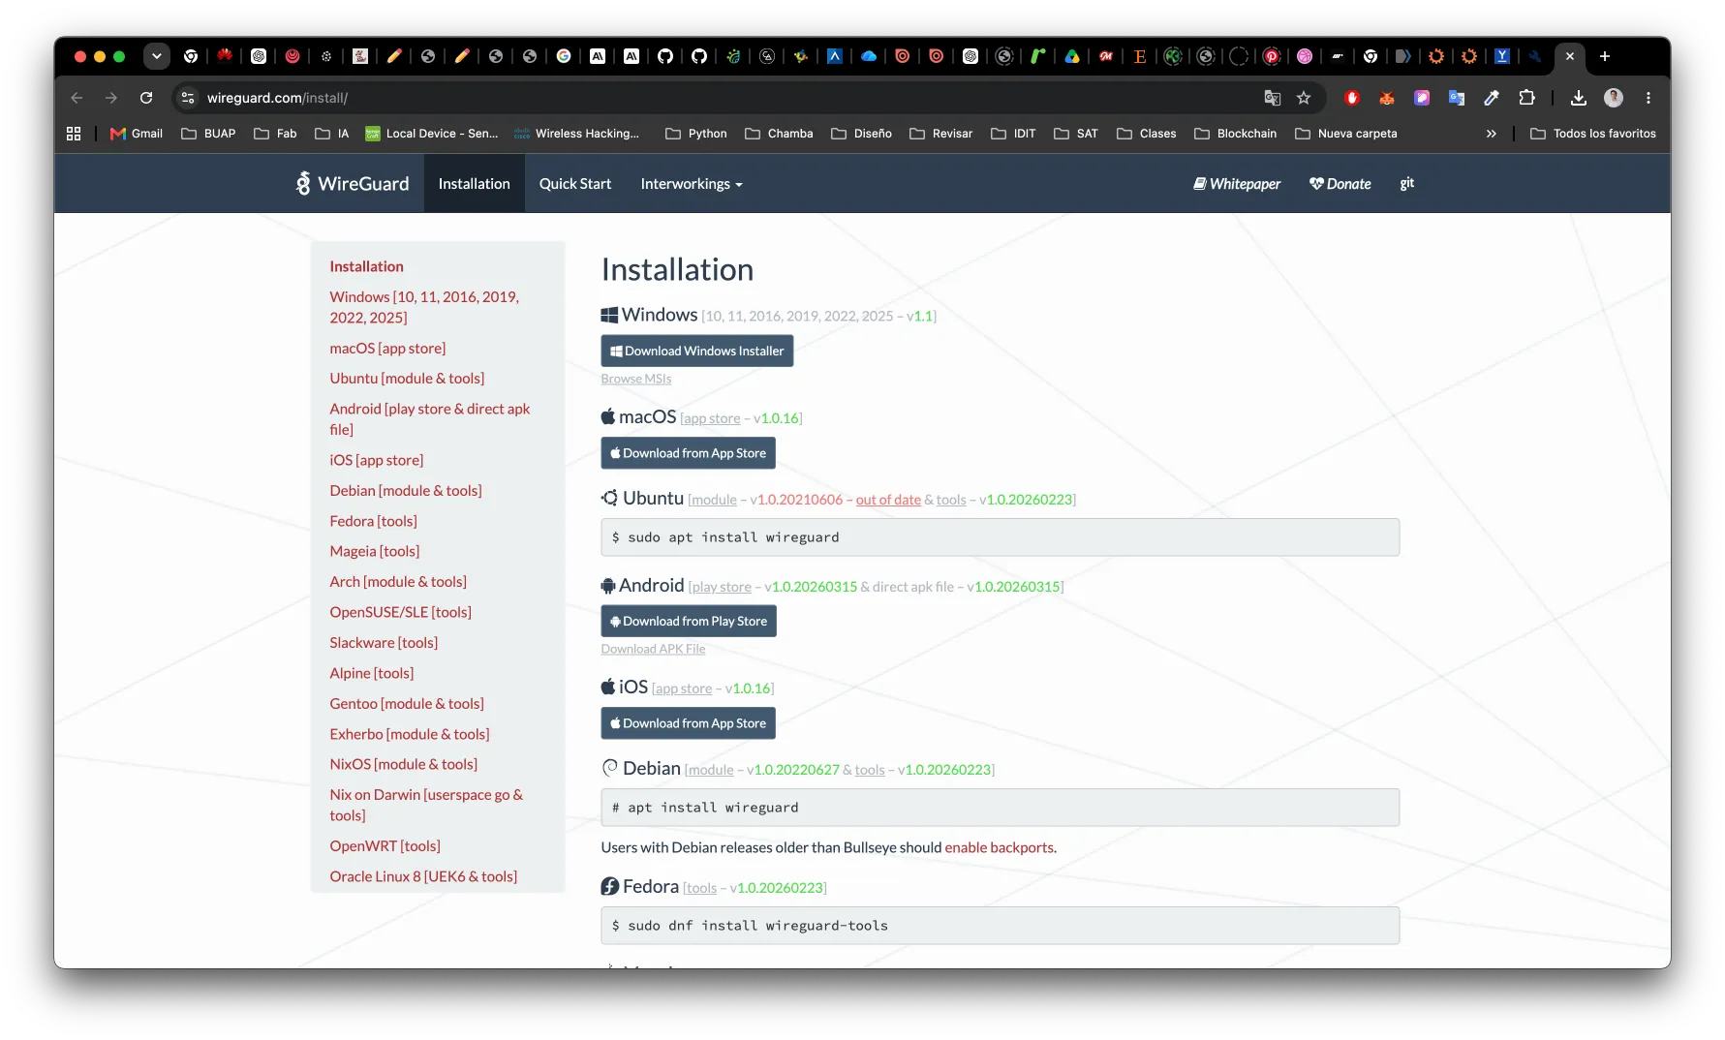Click the red shield extension icon

(1352, 98)
